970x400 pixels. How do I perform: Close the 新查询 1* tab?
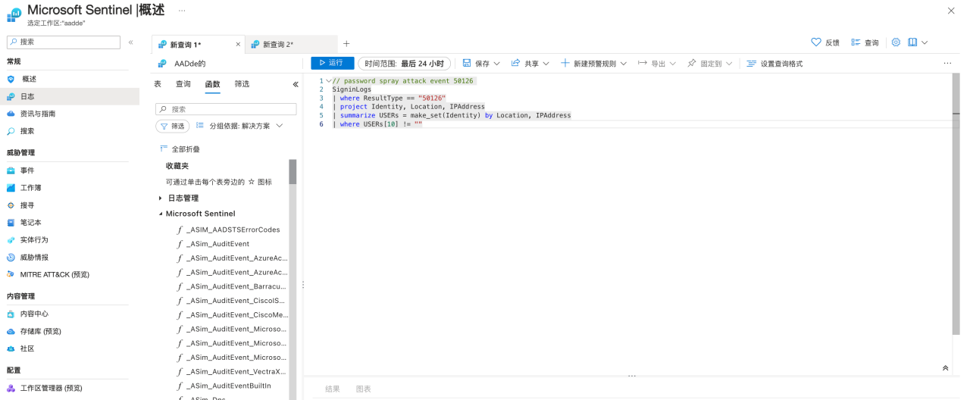click(x=238, y=44)
